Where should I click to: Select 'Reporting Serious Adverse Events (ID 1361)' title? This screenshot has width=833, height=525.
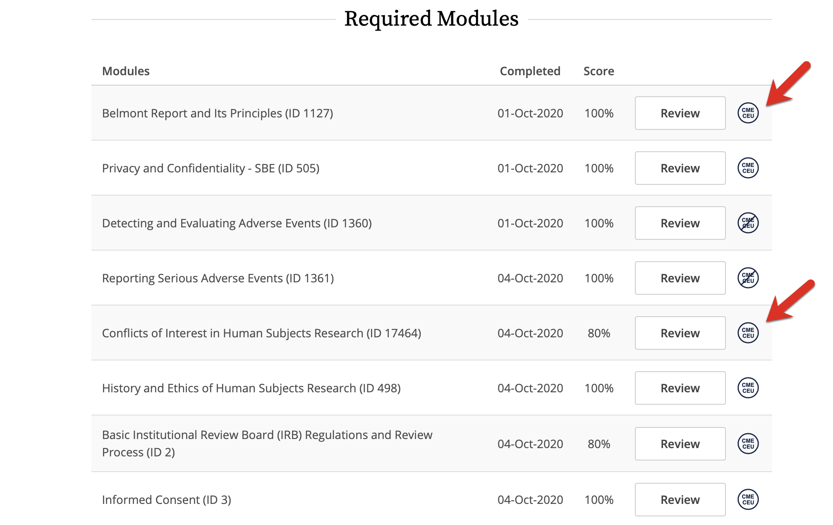pyautogui.click(x=218, y=278)
